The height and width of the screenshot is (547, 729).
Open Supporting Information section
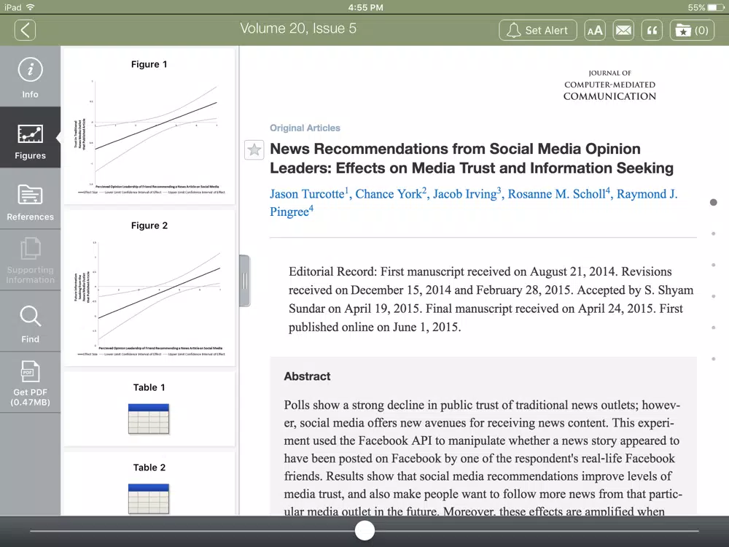(x=30, y=260)
